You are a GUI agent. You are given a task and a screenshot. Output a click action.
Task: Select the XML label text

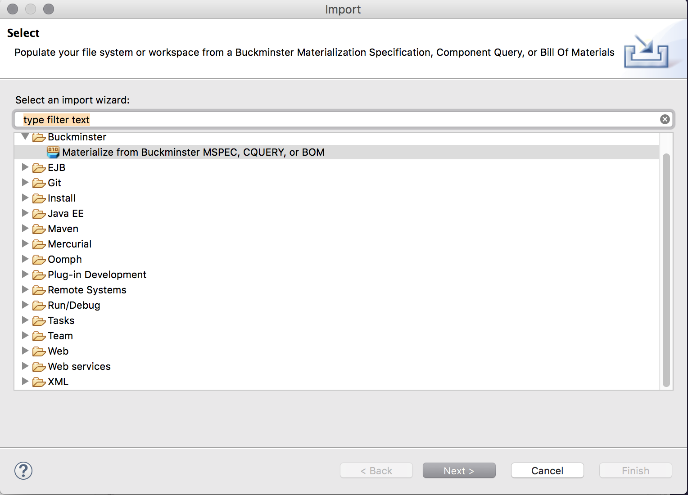(58, 382)
